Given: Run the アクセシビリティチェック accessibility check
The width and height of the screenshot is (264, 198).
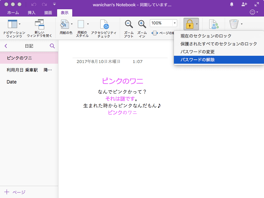Looking at the screenshot, I should 104,24.
